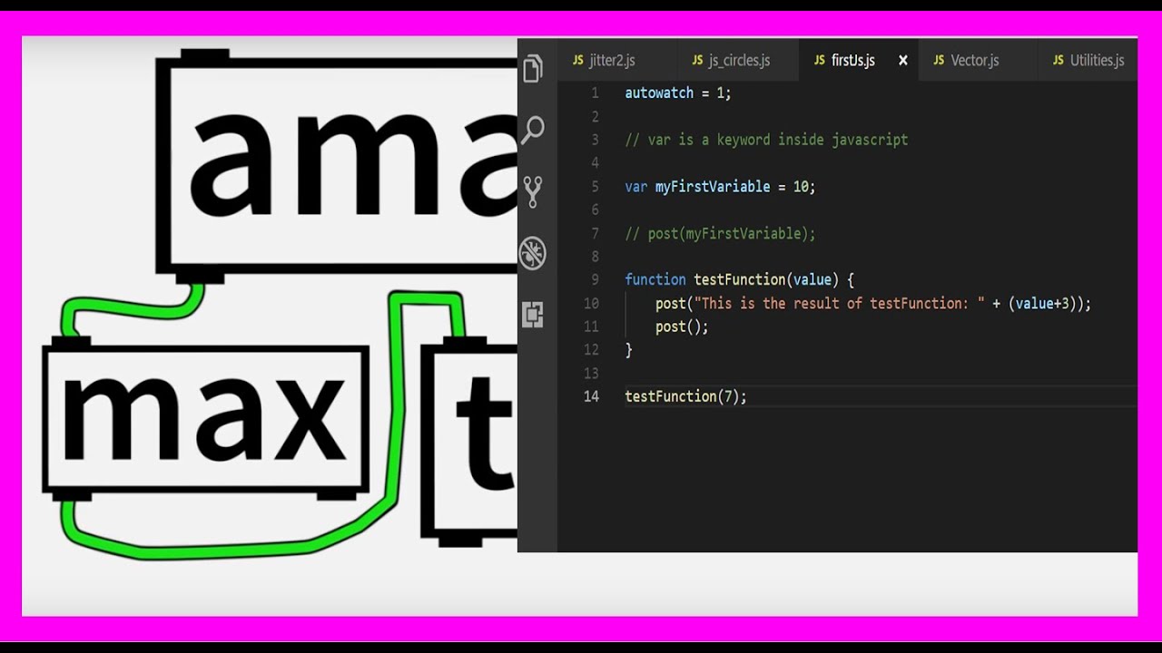1162x653 pixels.
Task: Open the Search magnifier icon in activity bar
Action: tap(533, 131)
